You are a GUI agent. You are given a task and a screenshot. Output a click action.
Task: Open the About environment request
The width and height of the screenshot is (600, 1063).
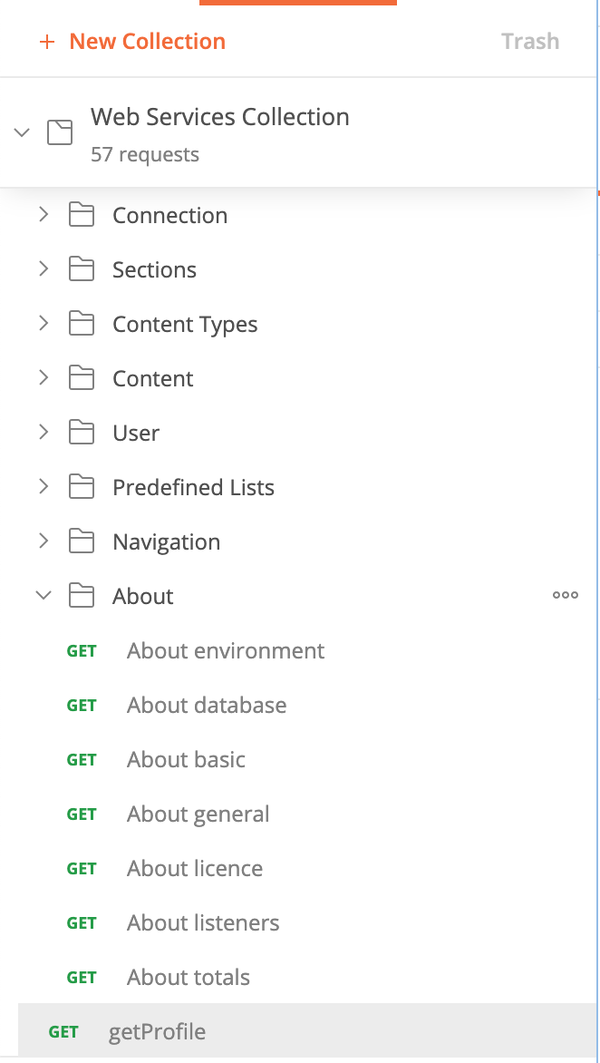point(225,650)
